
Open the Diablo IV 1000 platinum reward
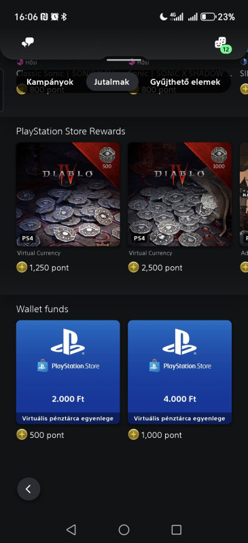point(179,194)
